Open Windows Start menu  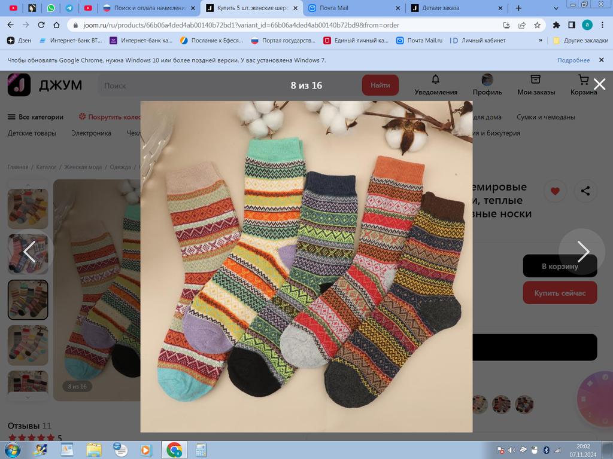coord(11,451)
